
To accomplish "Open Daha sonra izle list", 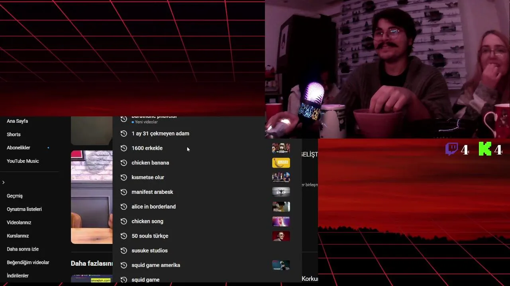I will [x=23, y=249].
